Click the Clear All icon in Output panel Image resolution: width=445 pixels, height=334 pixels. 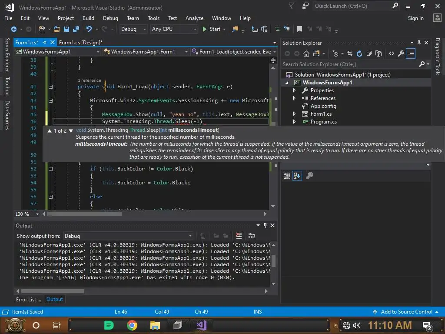pos(239,236)
